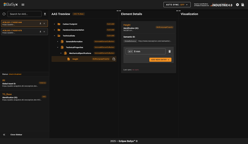Click the TechnicalData open folder icon
The image size is (248, 144).
59,36
